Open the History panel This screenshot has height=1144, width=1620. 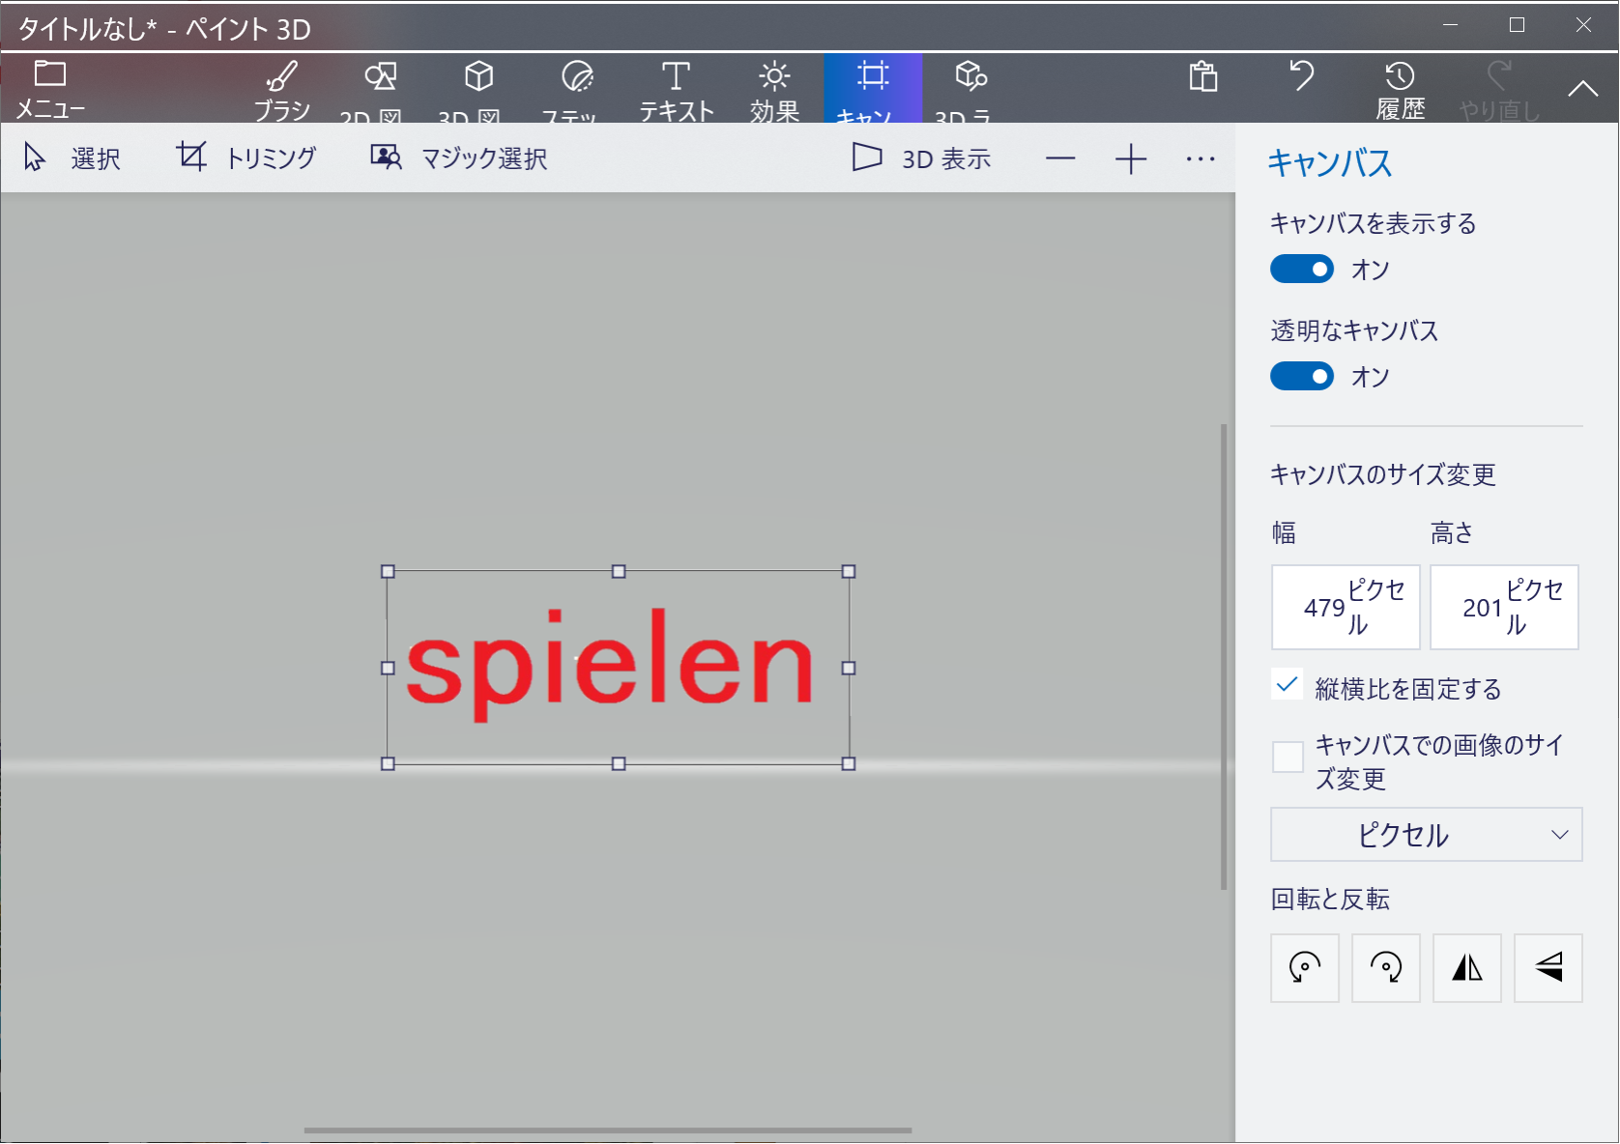coord(1400,89)
